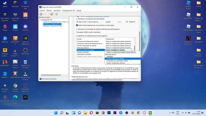Select Establecer configuración PhysX task
Screen dimensions: 206x116
[x=52, y=26]
